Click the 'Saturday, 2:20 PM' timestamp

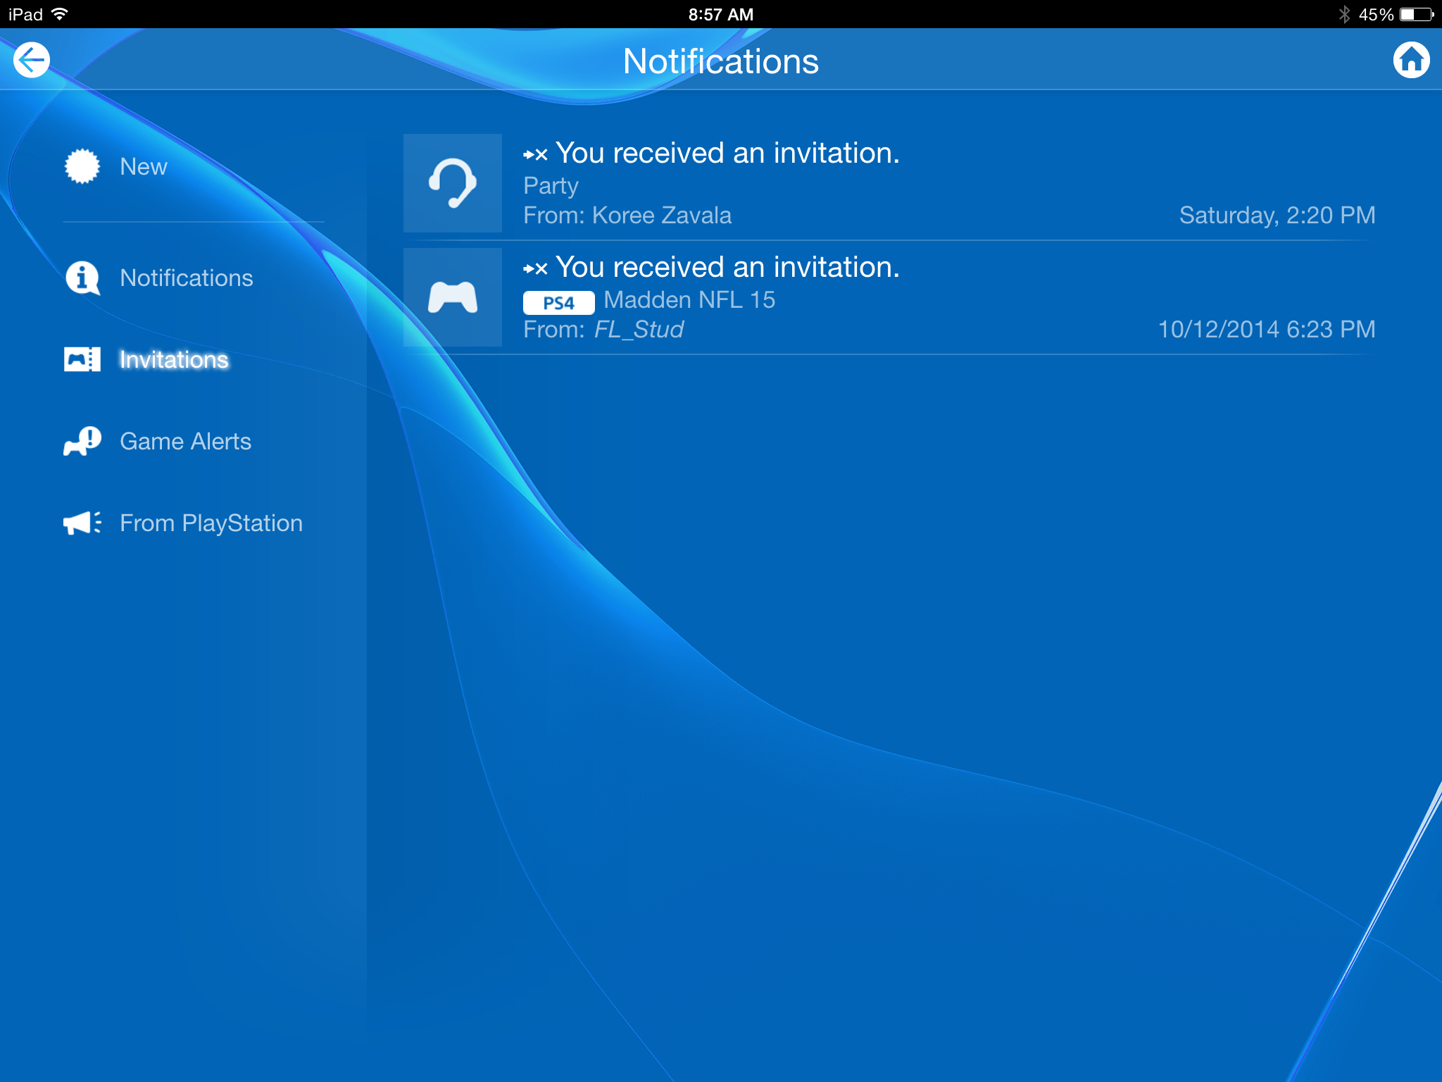tap(1277, 215)
